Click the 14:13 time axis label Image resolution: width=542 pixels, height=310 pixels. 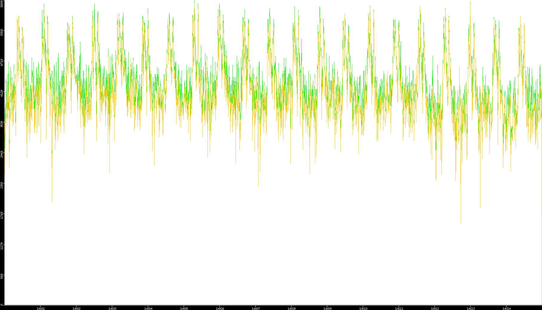(x=471, y=309)
